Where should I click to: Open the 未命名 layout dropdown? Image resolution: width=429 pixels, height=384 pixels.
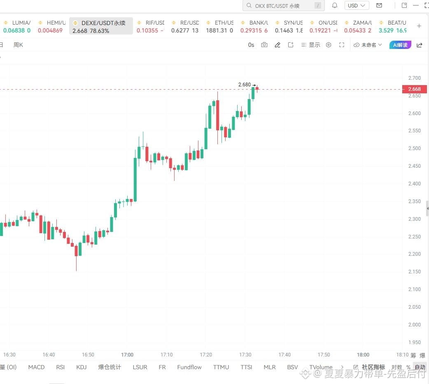[368, 45]
